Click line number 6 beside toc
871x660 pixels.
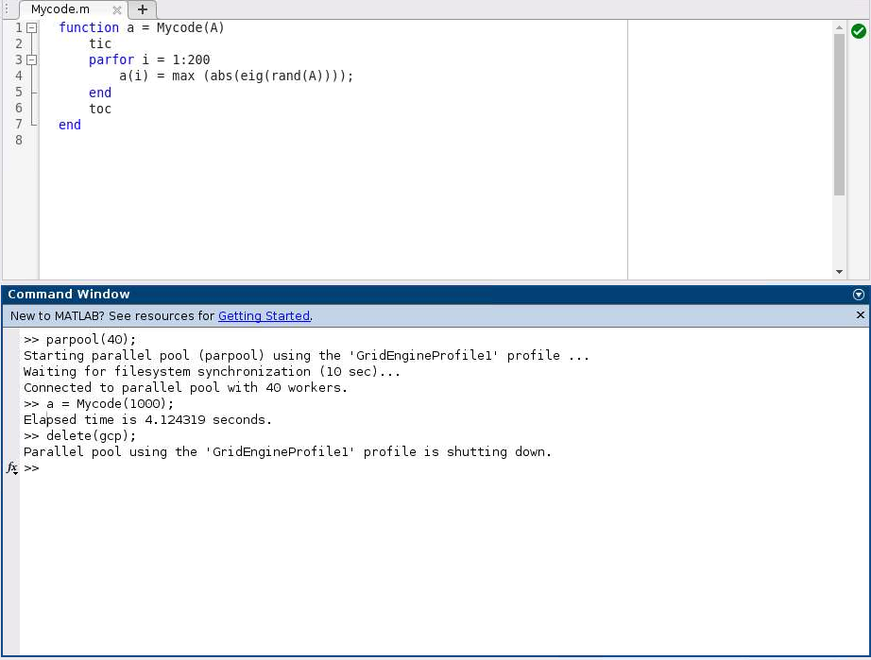[19, 108]
